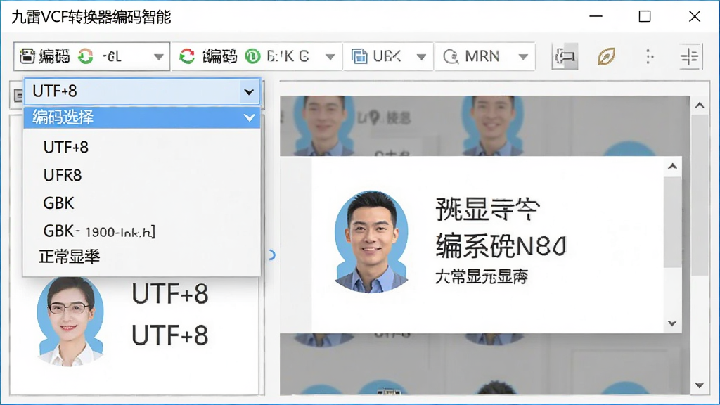Click the upper UTF+8 label beside woman avatar

pos(170,294)
